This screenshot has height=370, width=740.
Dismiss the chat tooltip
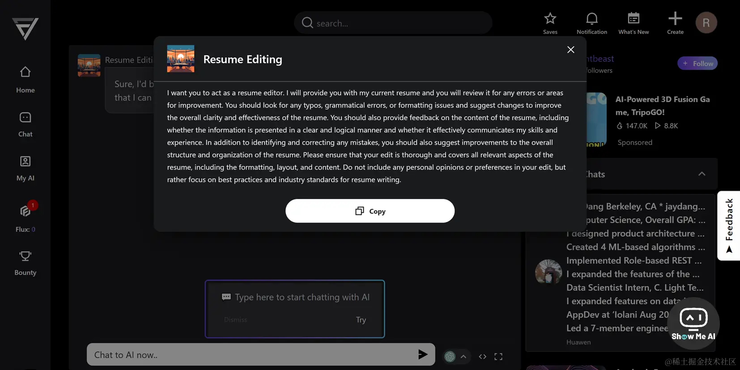(x=235, y=320)
